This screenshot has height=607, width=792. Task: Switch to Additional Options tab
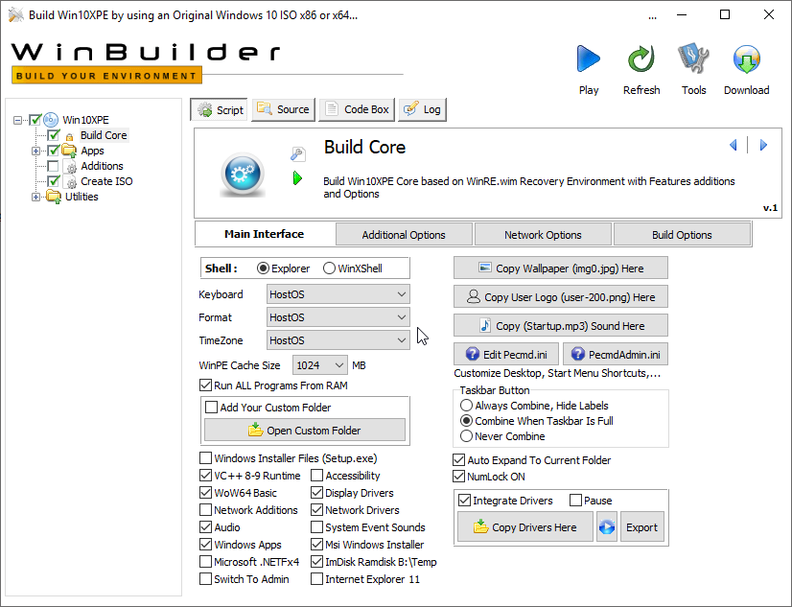(404, 235)
